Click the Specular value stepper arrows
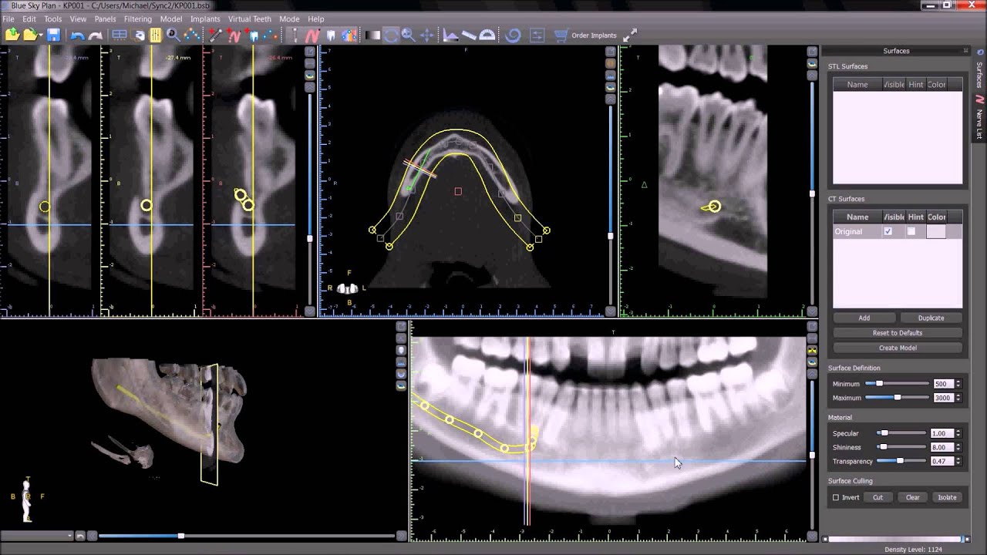This screenshot has width=987, height=555. [958, 433]
